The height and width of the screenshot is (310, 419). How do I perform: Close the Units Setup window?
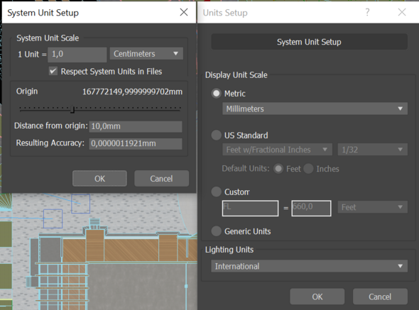pos(402,12)
